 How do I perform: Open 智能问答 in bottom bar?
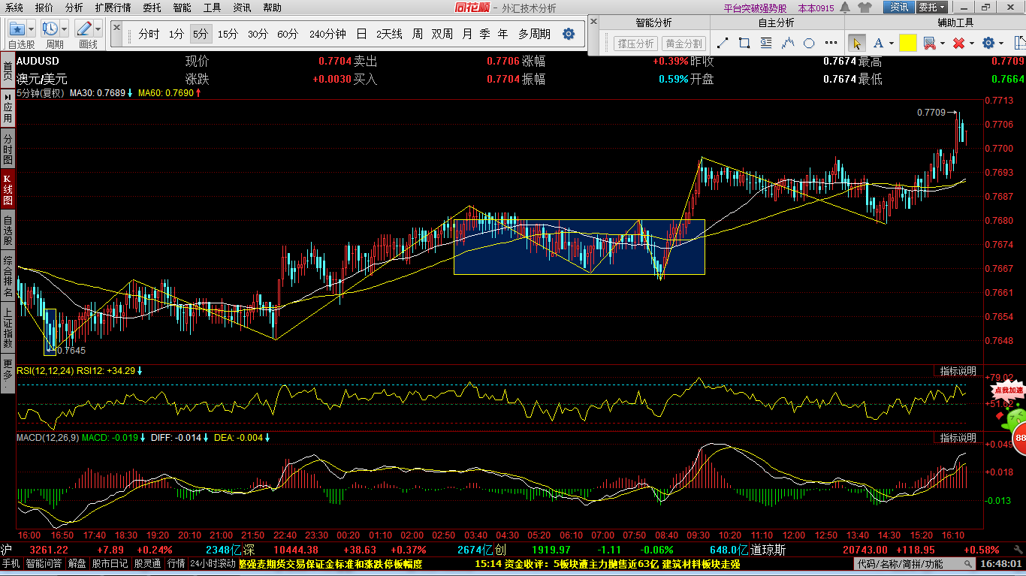[44, 564]
